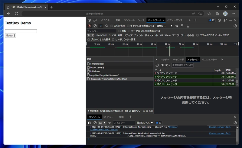Toggle device emulation icon in DevTools
Viewport: 242px width, 148px height.
[x=95, y=20]
